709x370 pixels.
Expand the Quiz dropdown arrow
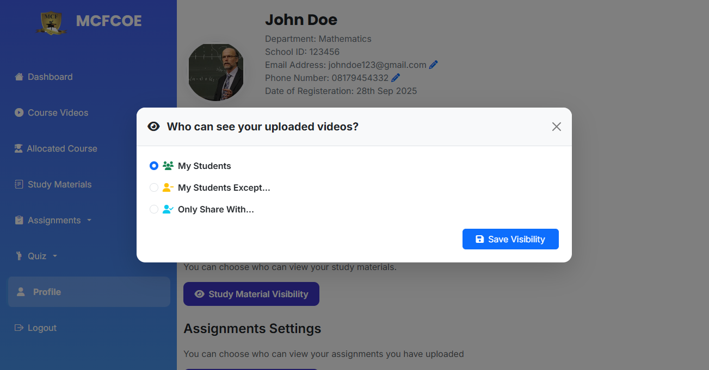click(54, 256)
